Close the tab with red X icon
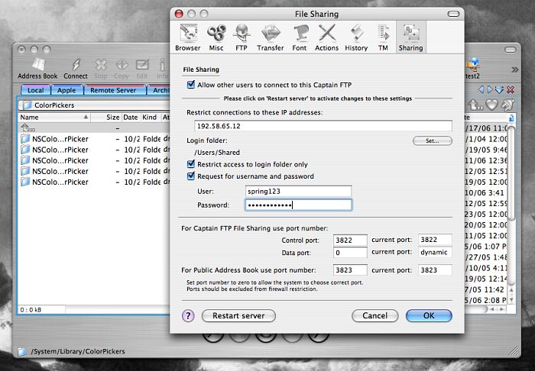The width and height of the screenshot is (535, 371). pyautogui.click(x=511, y=90)
